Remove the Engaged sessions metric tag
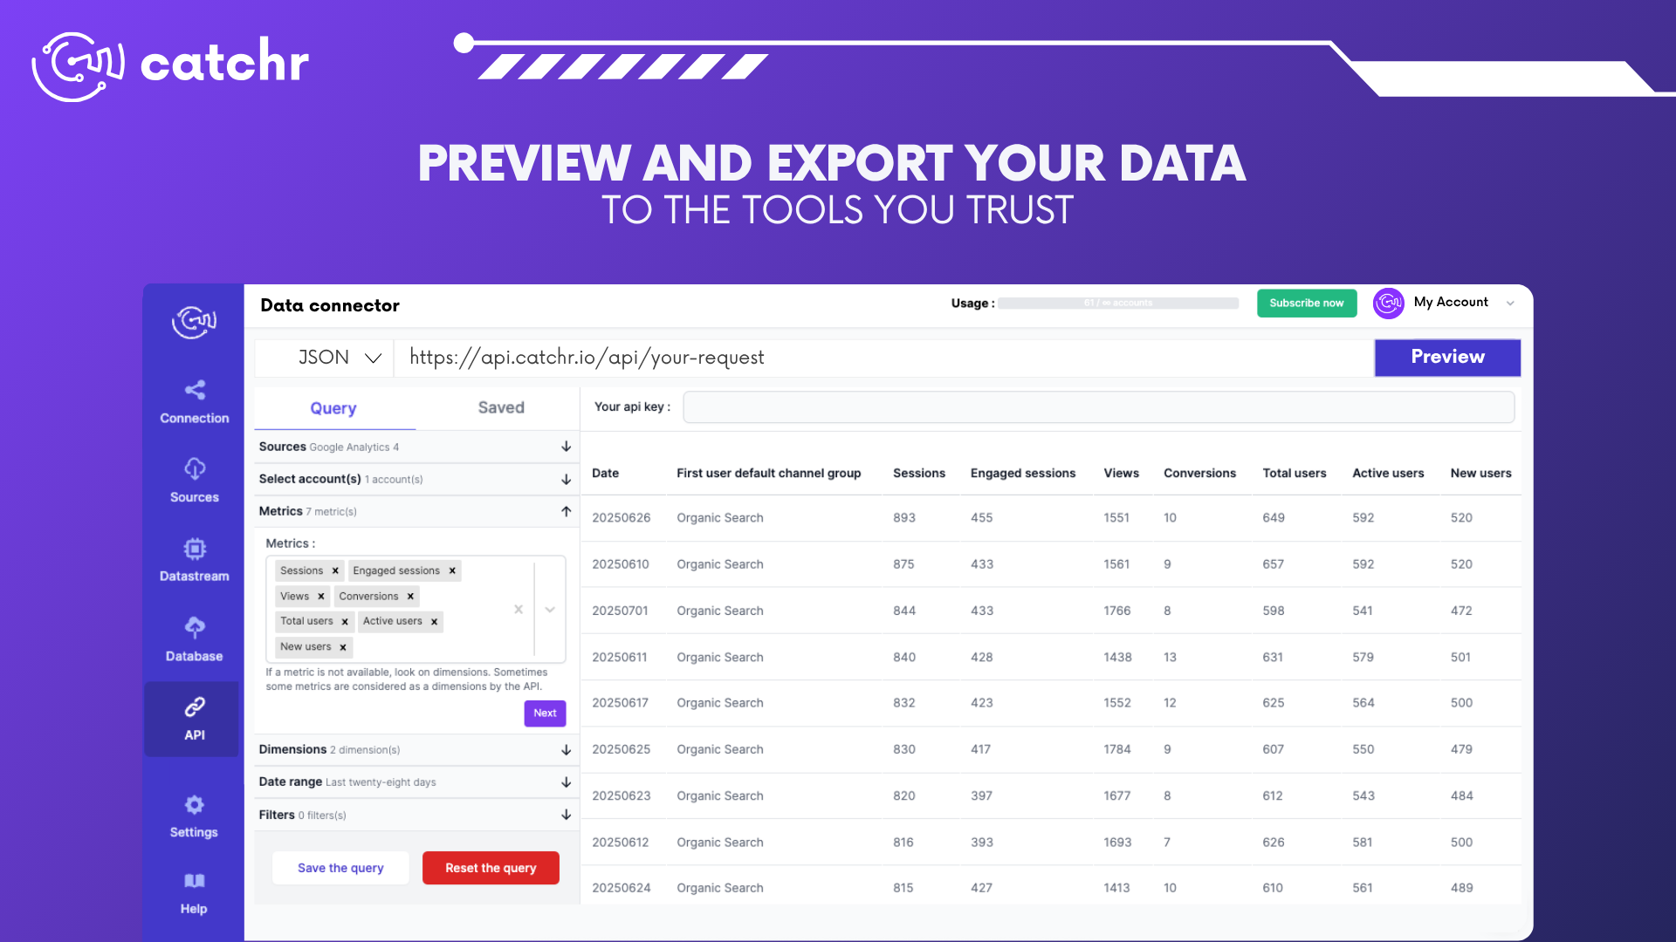The width and height of the screenshot is (1676, 942). (452, 570)
